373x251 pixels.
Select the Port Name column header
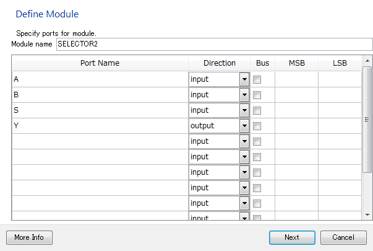(100, 63)
